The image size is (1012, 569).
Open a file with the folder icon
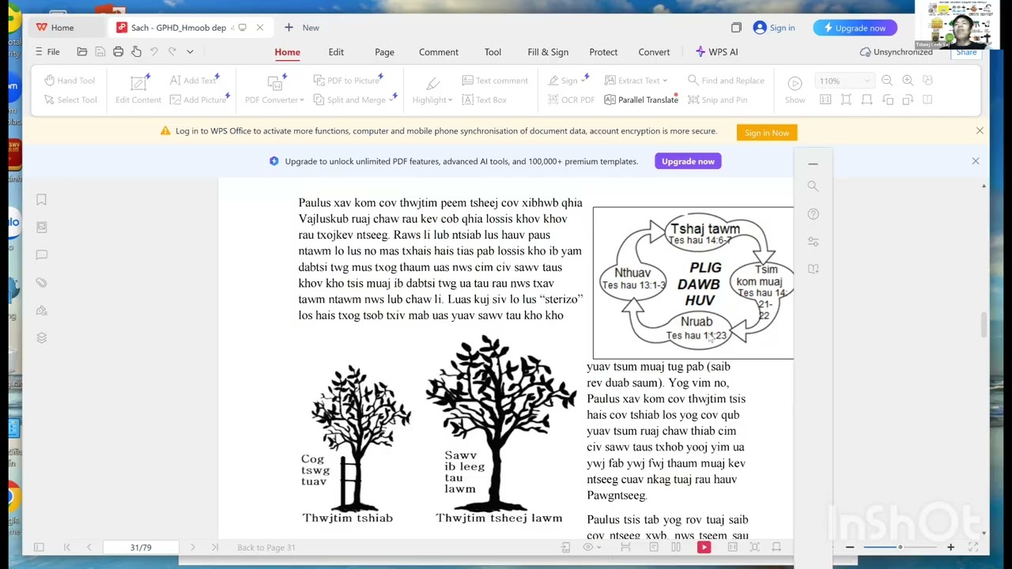coord(82,51)
